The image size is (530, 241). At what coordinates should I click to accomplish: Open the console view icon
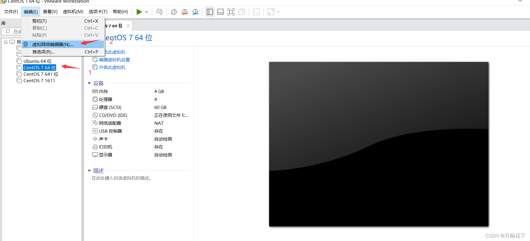point(256,12)
